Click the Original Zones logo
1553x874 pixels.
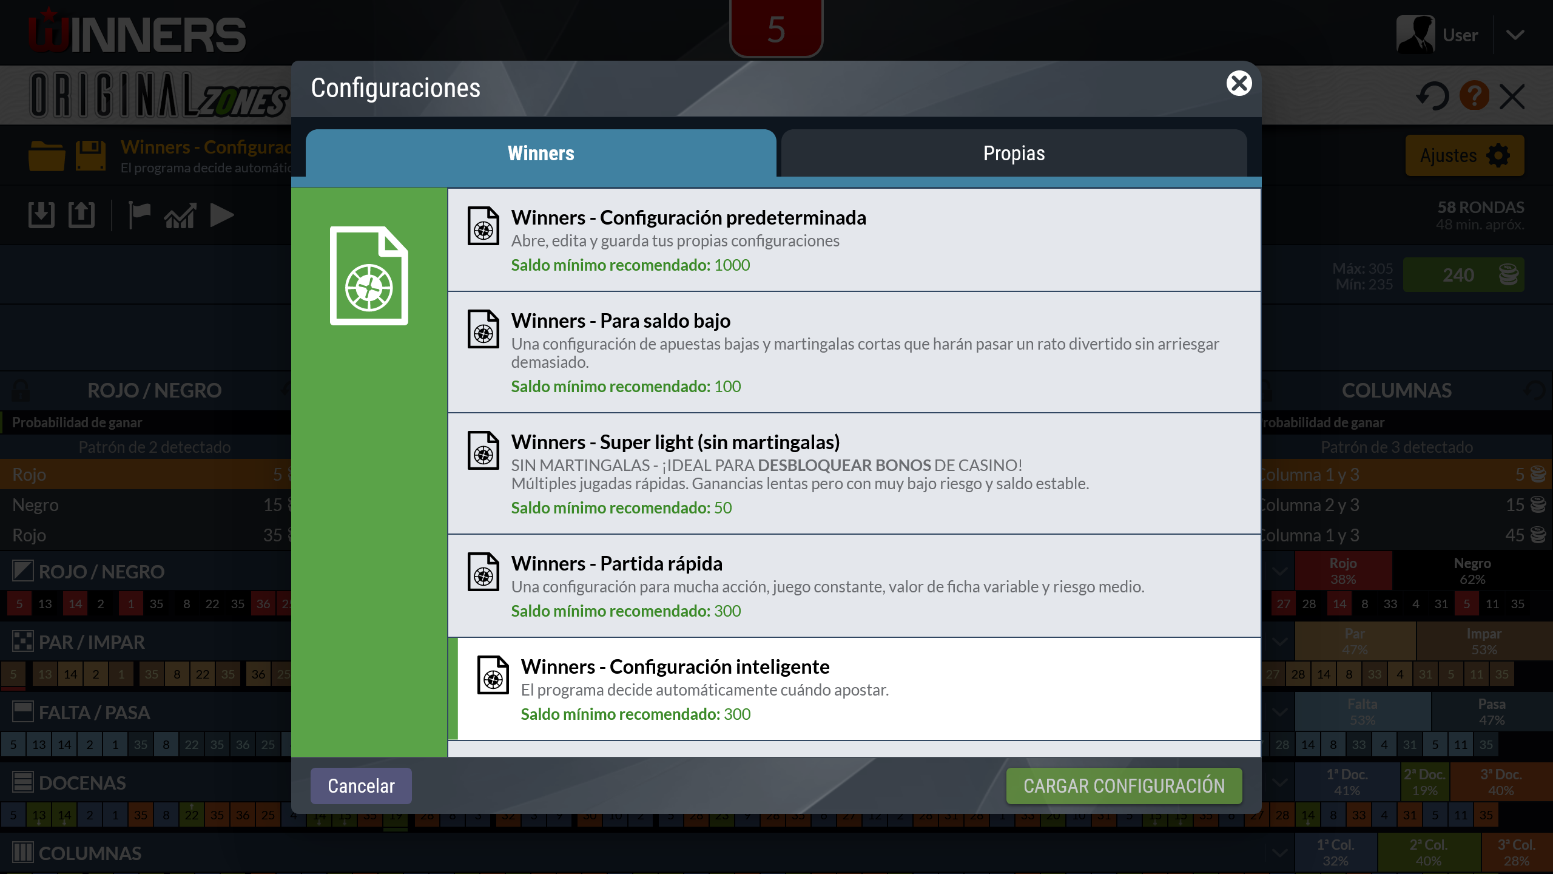click(159, 95)
